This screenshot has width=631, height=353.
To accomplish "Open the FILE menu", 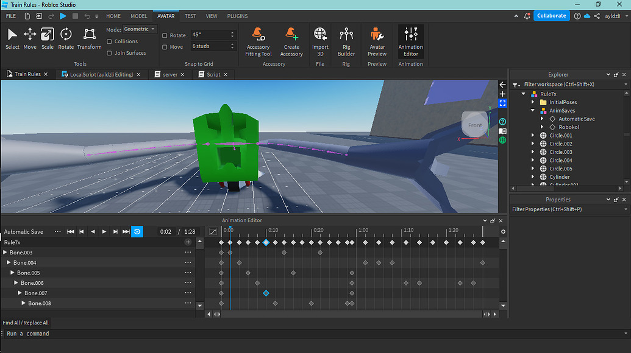I will coord(11,16).
